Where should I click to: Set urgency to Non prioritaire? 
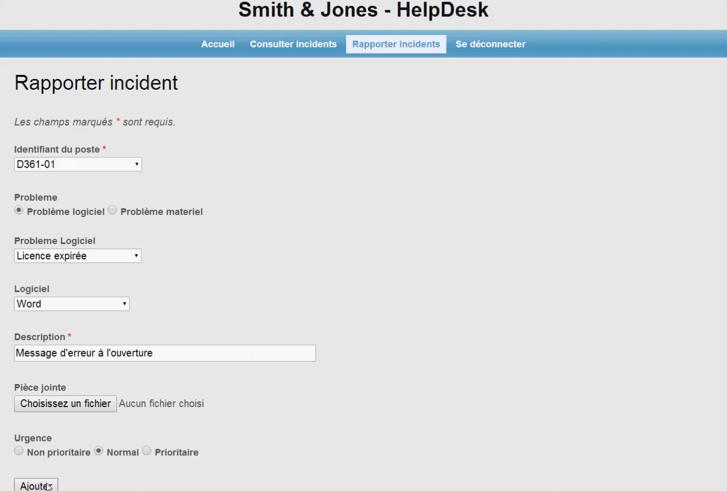pos(19,451)
